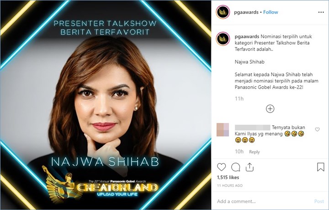Save the post with the bookmark icon
Screen dimensions: 329x210
coord(321,167)
